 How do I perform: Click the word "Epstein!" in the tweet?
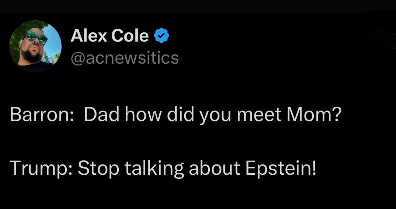pyautogui.click(x=281, y=169)
